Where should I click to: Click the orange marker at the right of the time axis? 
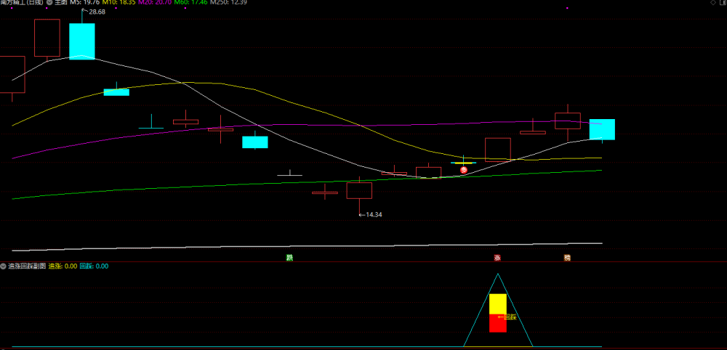[x=567, y=257]
